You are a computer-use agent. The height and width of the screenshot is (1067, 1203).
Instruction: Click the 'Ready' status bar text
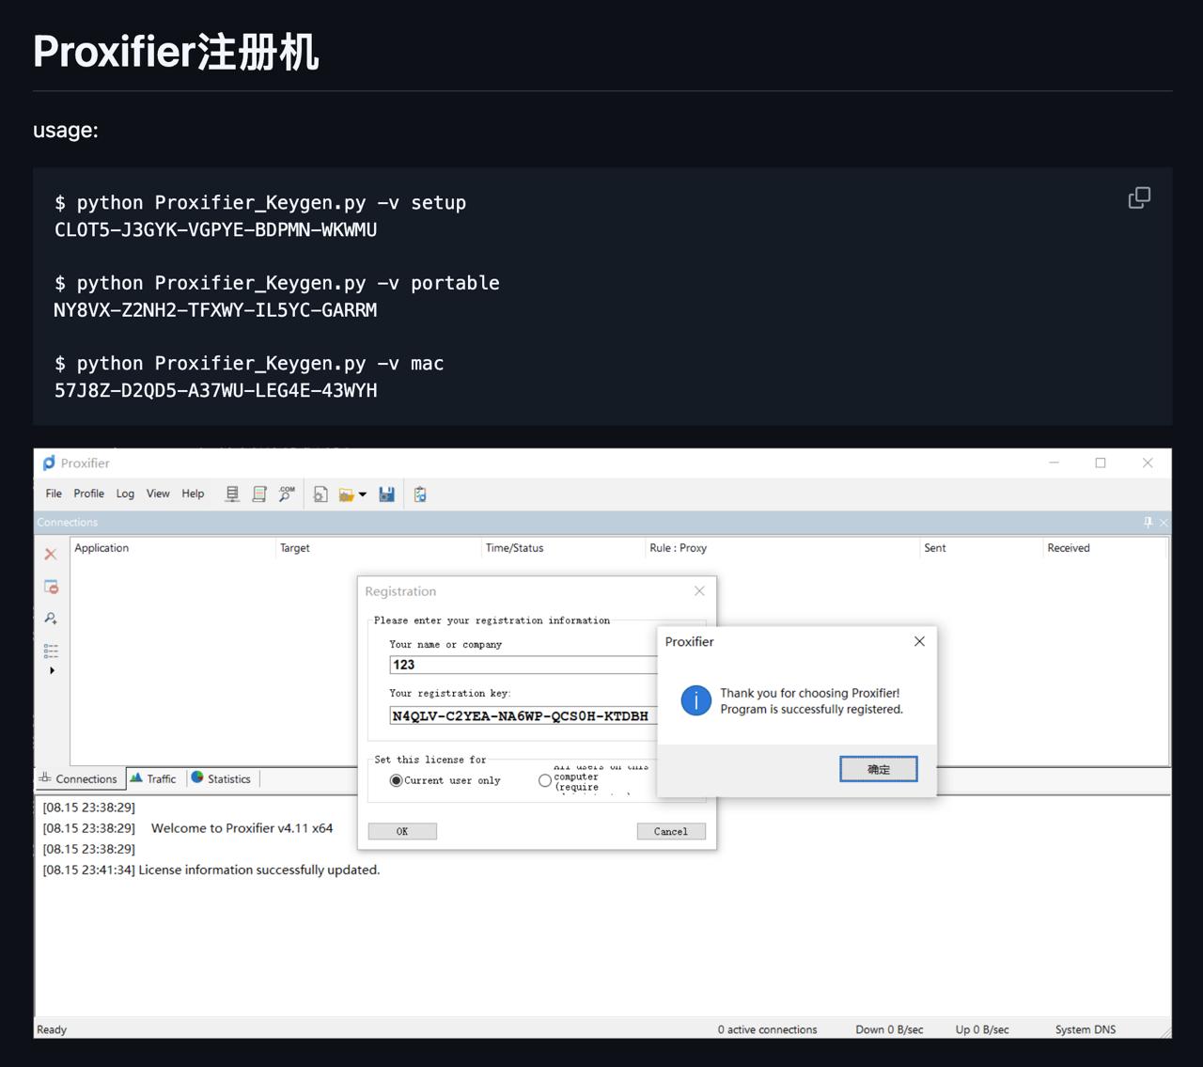coord(52,1029)
